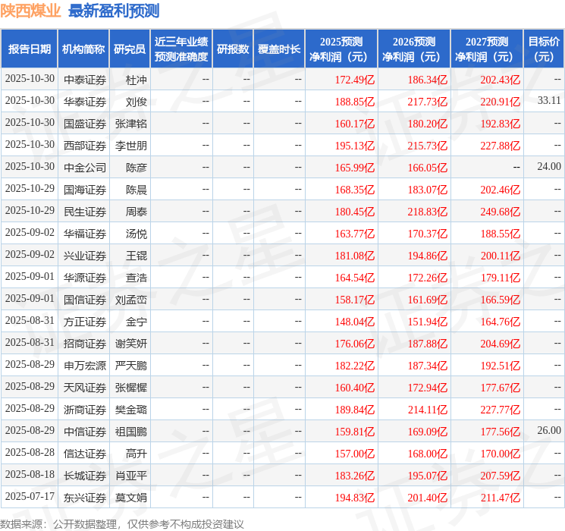Click 2025 forecast value 172.49亿
The width and height of the screenshot is (565, 531).
355,80
